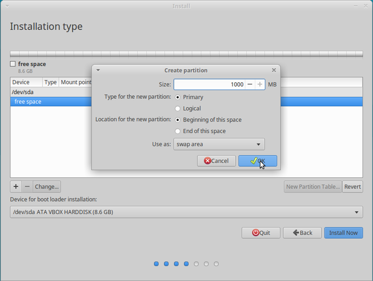Cancel the Create partition dialog

[x=216, y=161]
